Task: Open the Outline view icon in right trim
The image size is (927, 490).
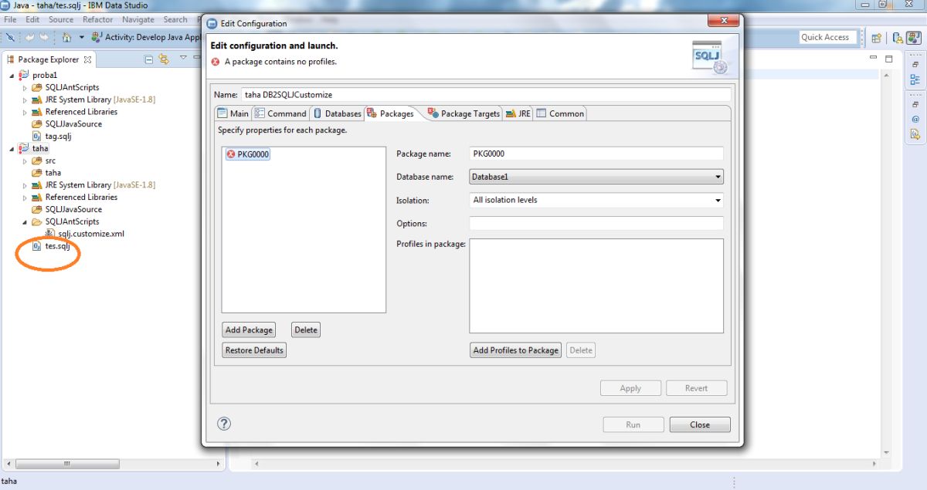Action: click(915, 79)
